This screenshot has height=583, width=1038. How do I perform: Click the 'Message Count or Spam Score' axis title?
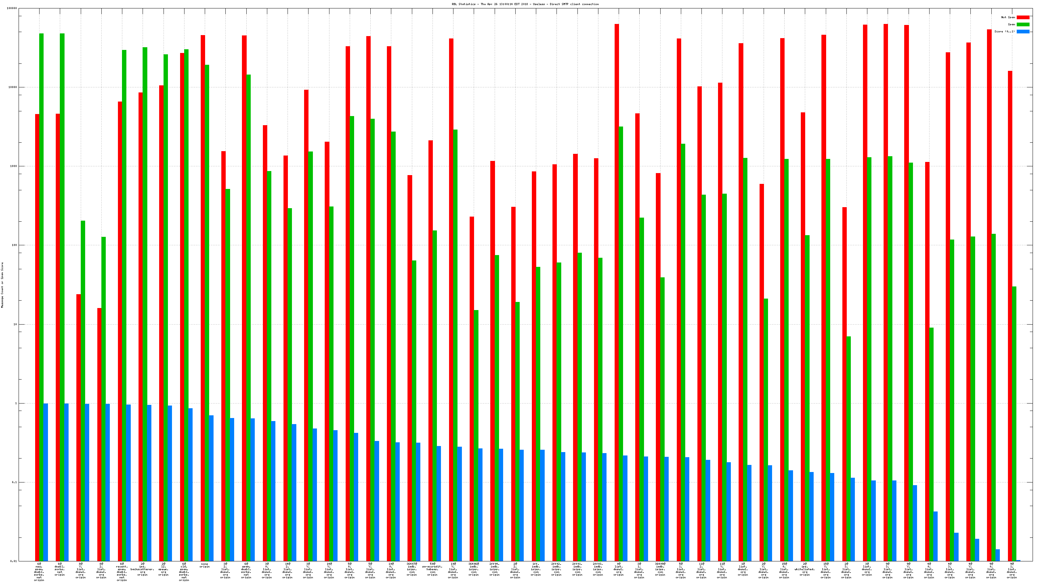[2, 285]
